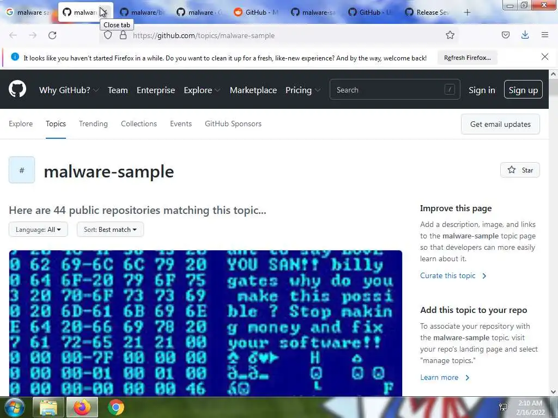This screenshot has height=418, width=558.
Task: Open the Sort: Best match dropdown
Action: coord(110,230)
